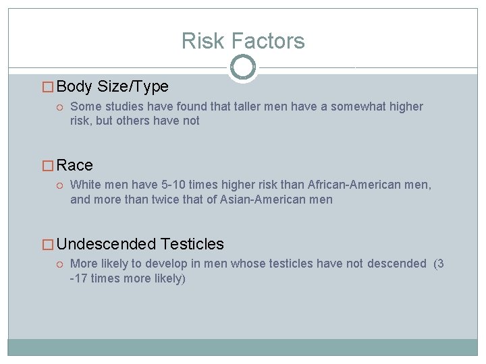The width and height of the screenshot is (486, 364).
Task: Click the round bullet before 'White men have'
Action: coord(60,186)
